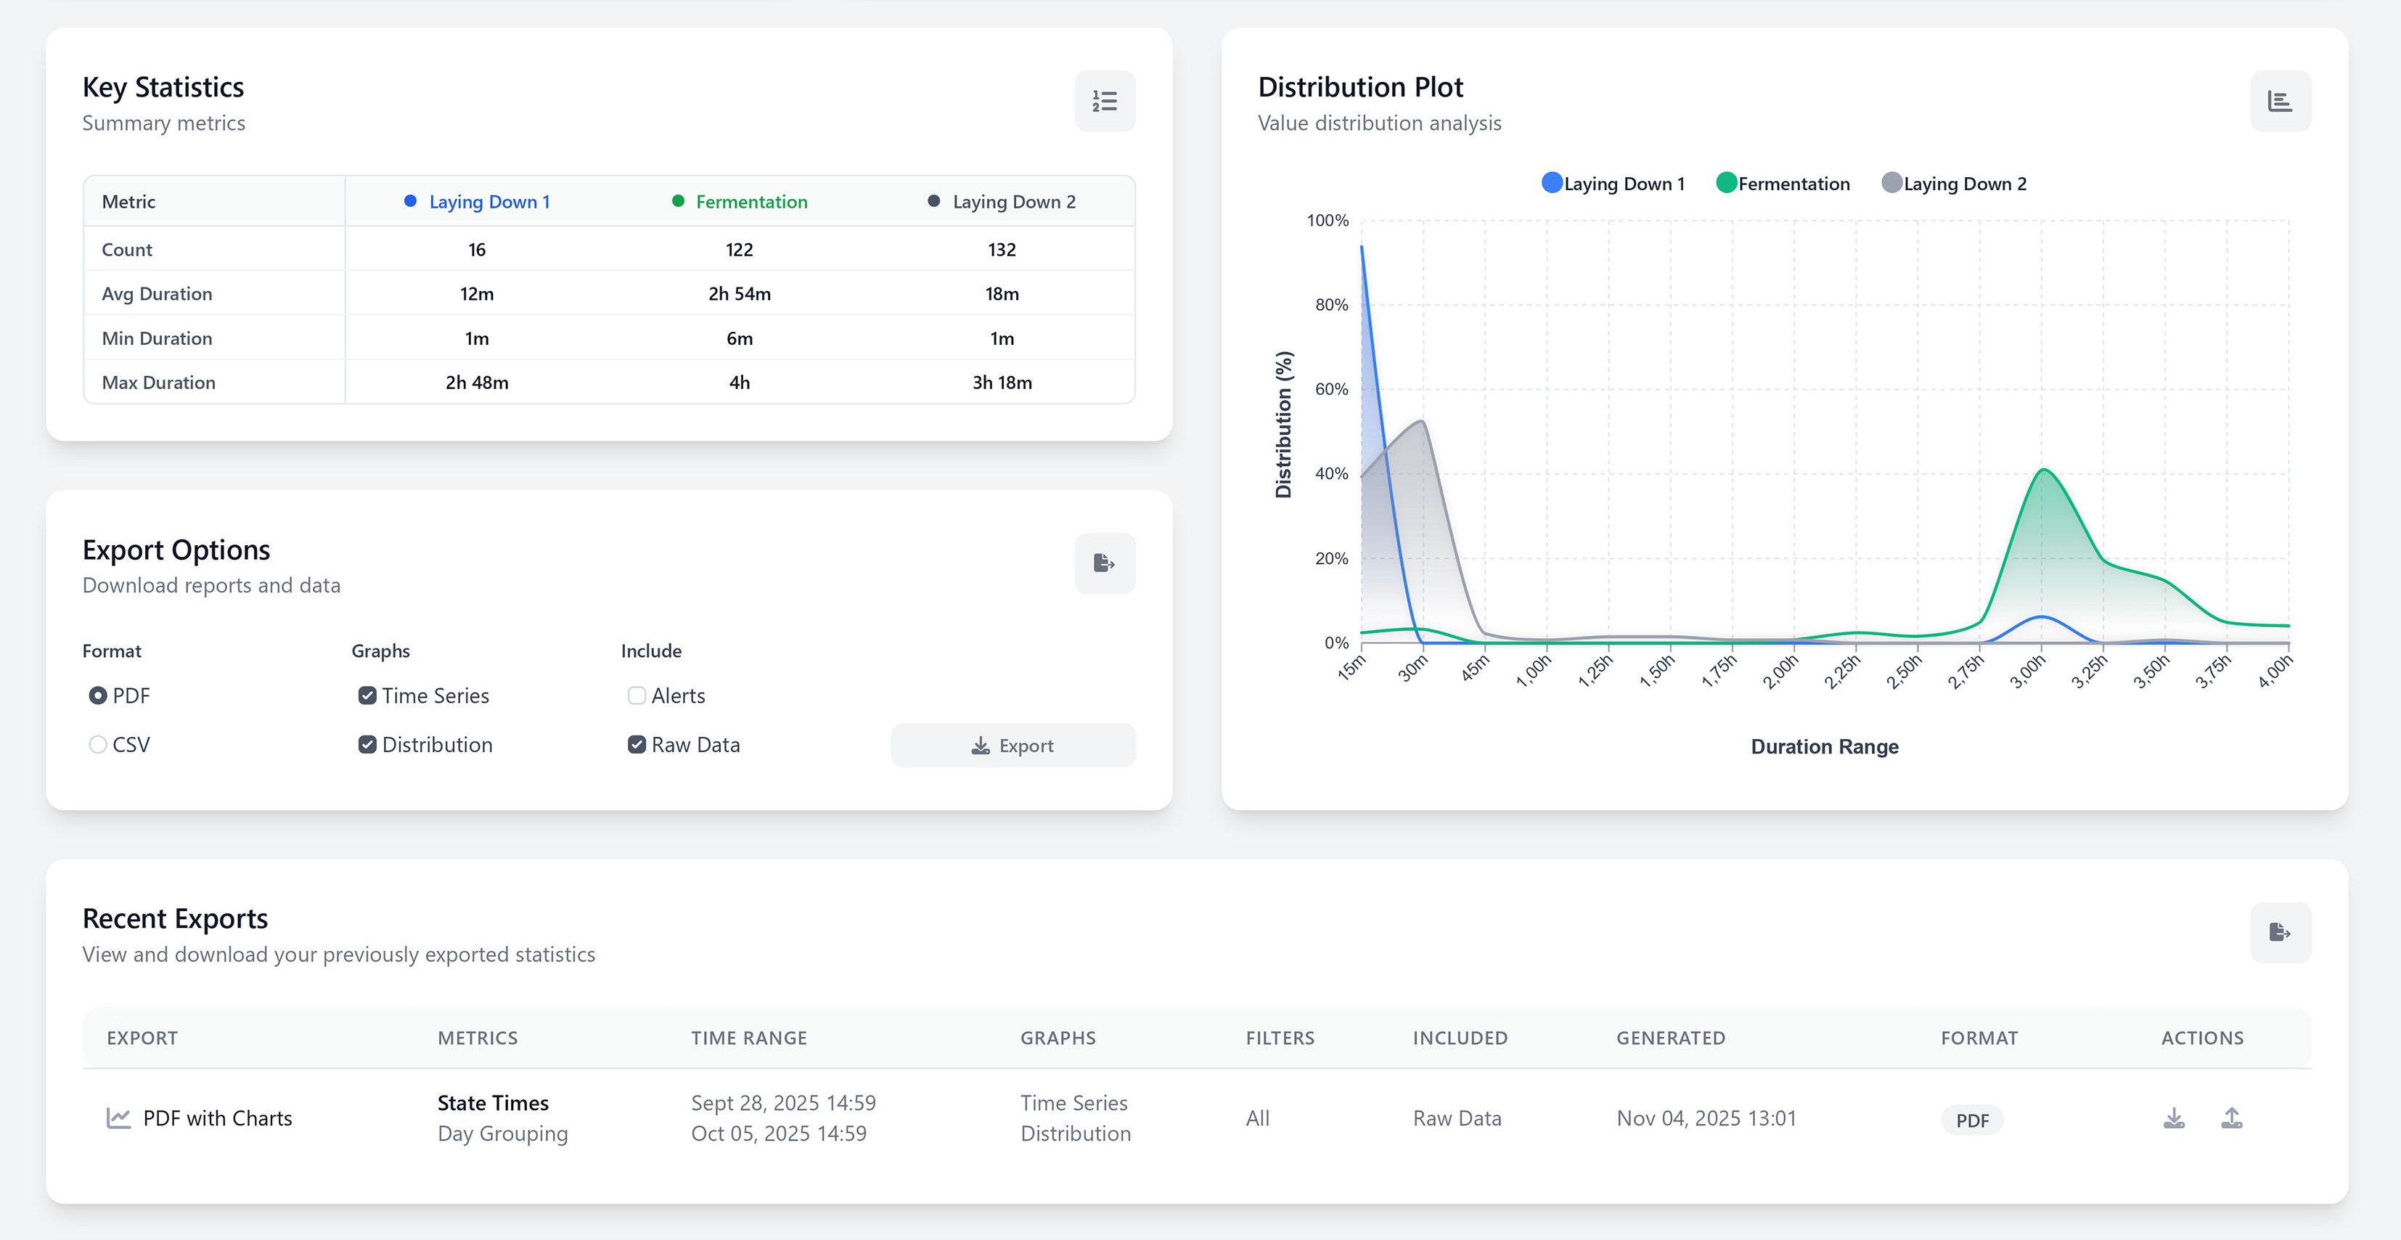Uncheck the Time Series graph checkbox
Viewport: 2401px width, 1240px height.
point(367,696)
